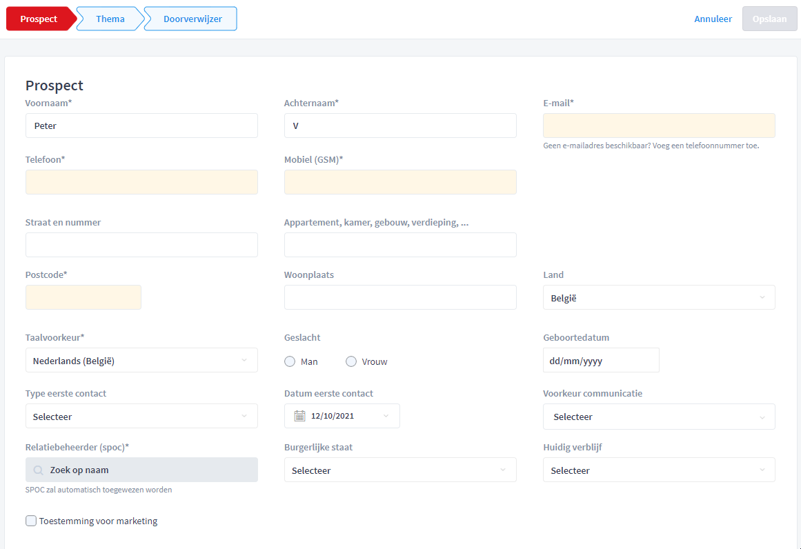Click the calendar icon in Datum eerste contact
The image size is (801, 549).
[x=300, y=416]
